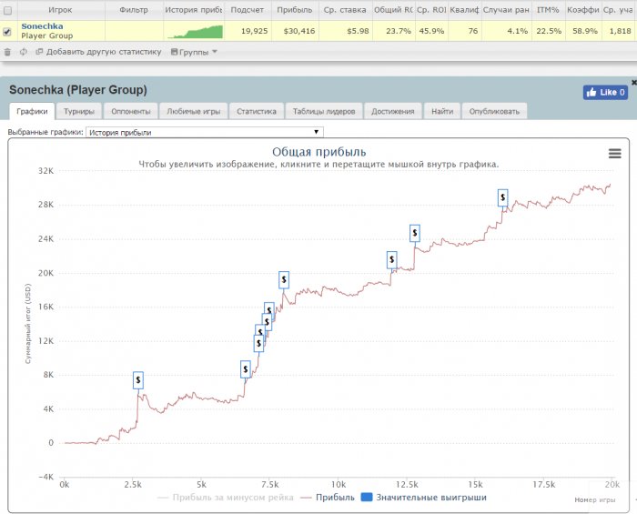
Task: Click the 58.9% coefficient value
Action: pos(584,31)
